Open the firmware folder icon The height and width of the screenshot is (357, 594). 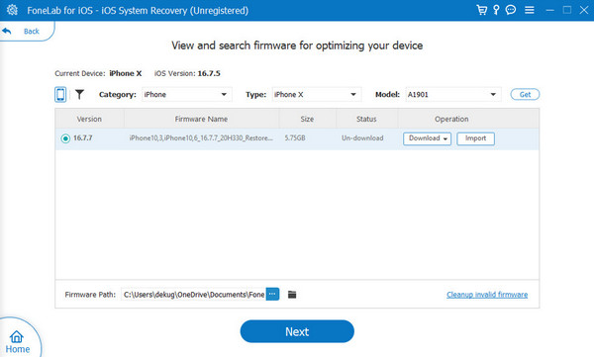tap(292, 294)
